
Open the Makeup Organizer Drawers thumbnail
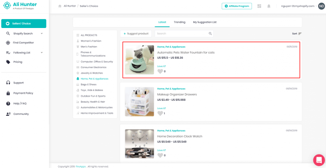(140, 102)
